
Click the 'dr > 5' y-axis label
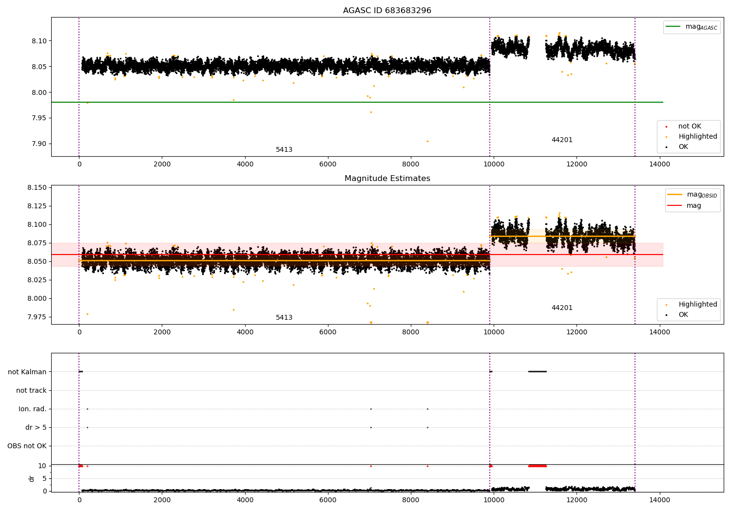[x=36, y=428]
